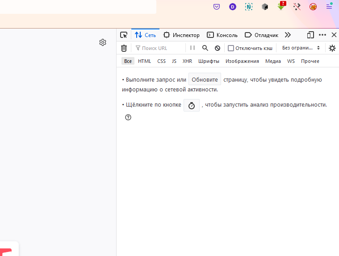Open network search magnifier
Viewport: 339px width, 256px height.
click(205, 48)
